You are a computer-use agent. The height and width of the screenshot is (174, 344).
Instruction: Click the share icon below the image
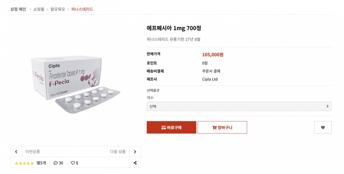tap(135, 163)
